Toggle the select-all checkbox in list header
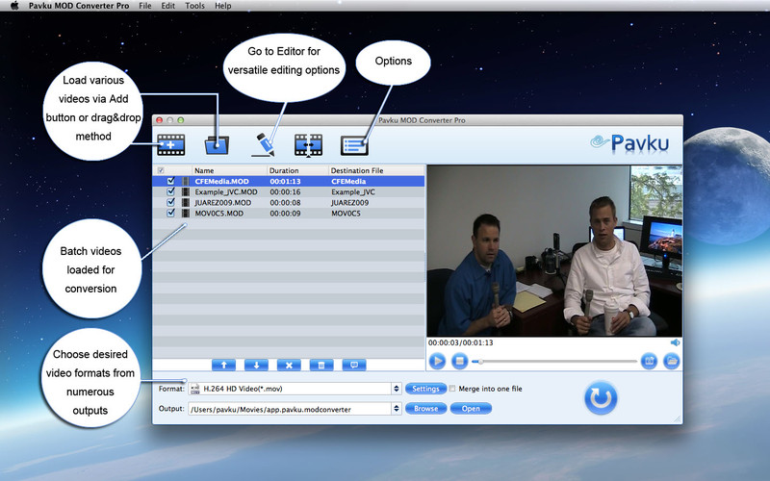The width and height of the screenshot is (770, 481). click(x=161, y=170)
